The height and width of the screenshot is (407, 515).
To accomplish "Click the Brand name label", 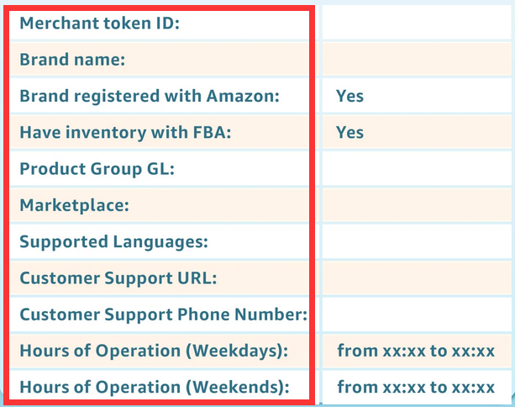I will (x=72, y=60).
